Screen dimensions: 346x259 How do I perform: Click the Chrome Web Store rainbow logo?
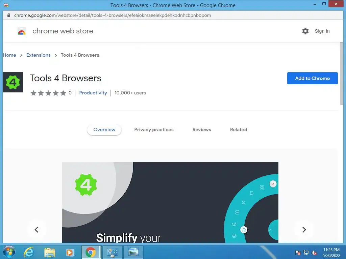pyautogui.click(x=22, y=31)
